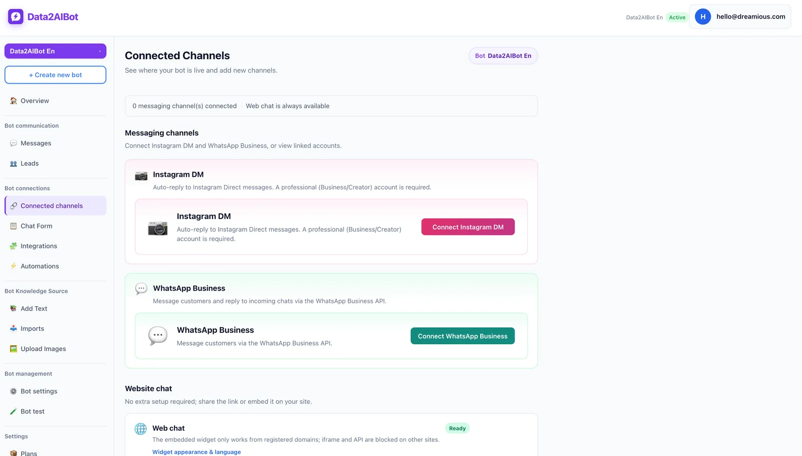Select Connected channels in the sidebar
This screenshot has width=802, height=456.
(55, 206)
